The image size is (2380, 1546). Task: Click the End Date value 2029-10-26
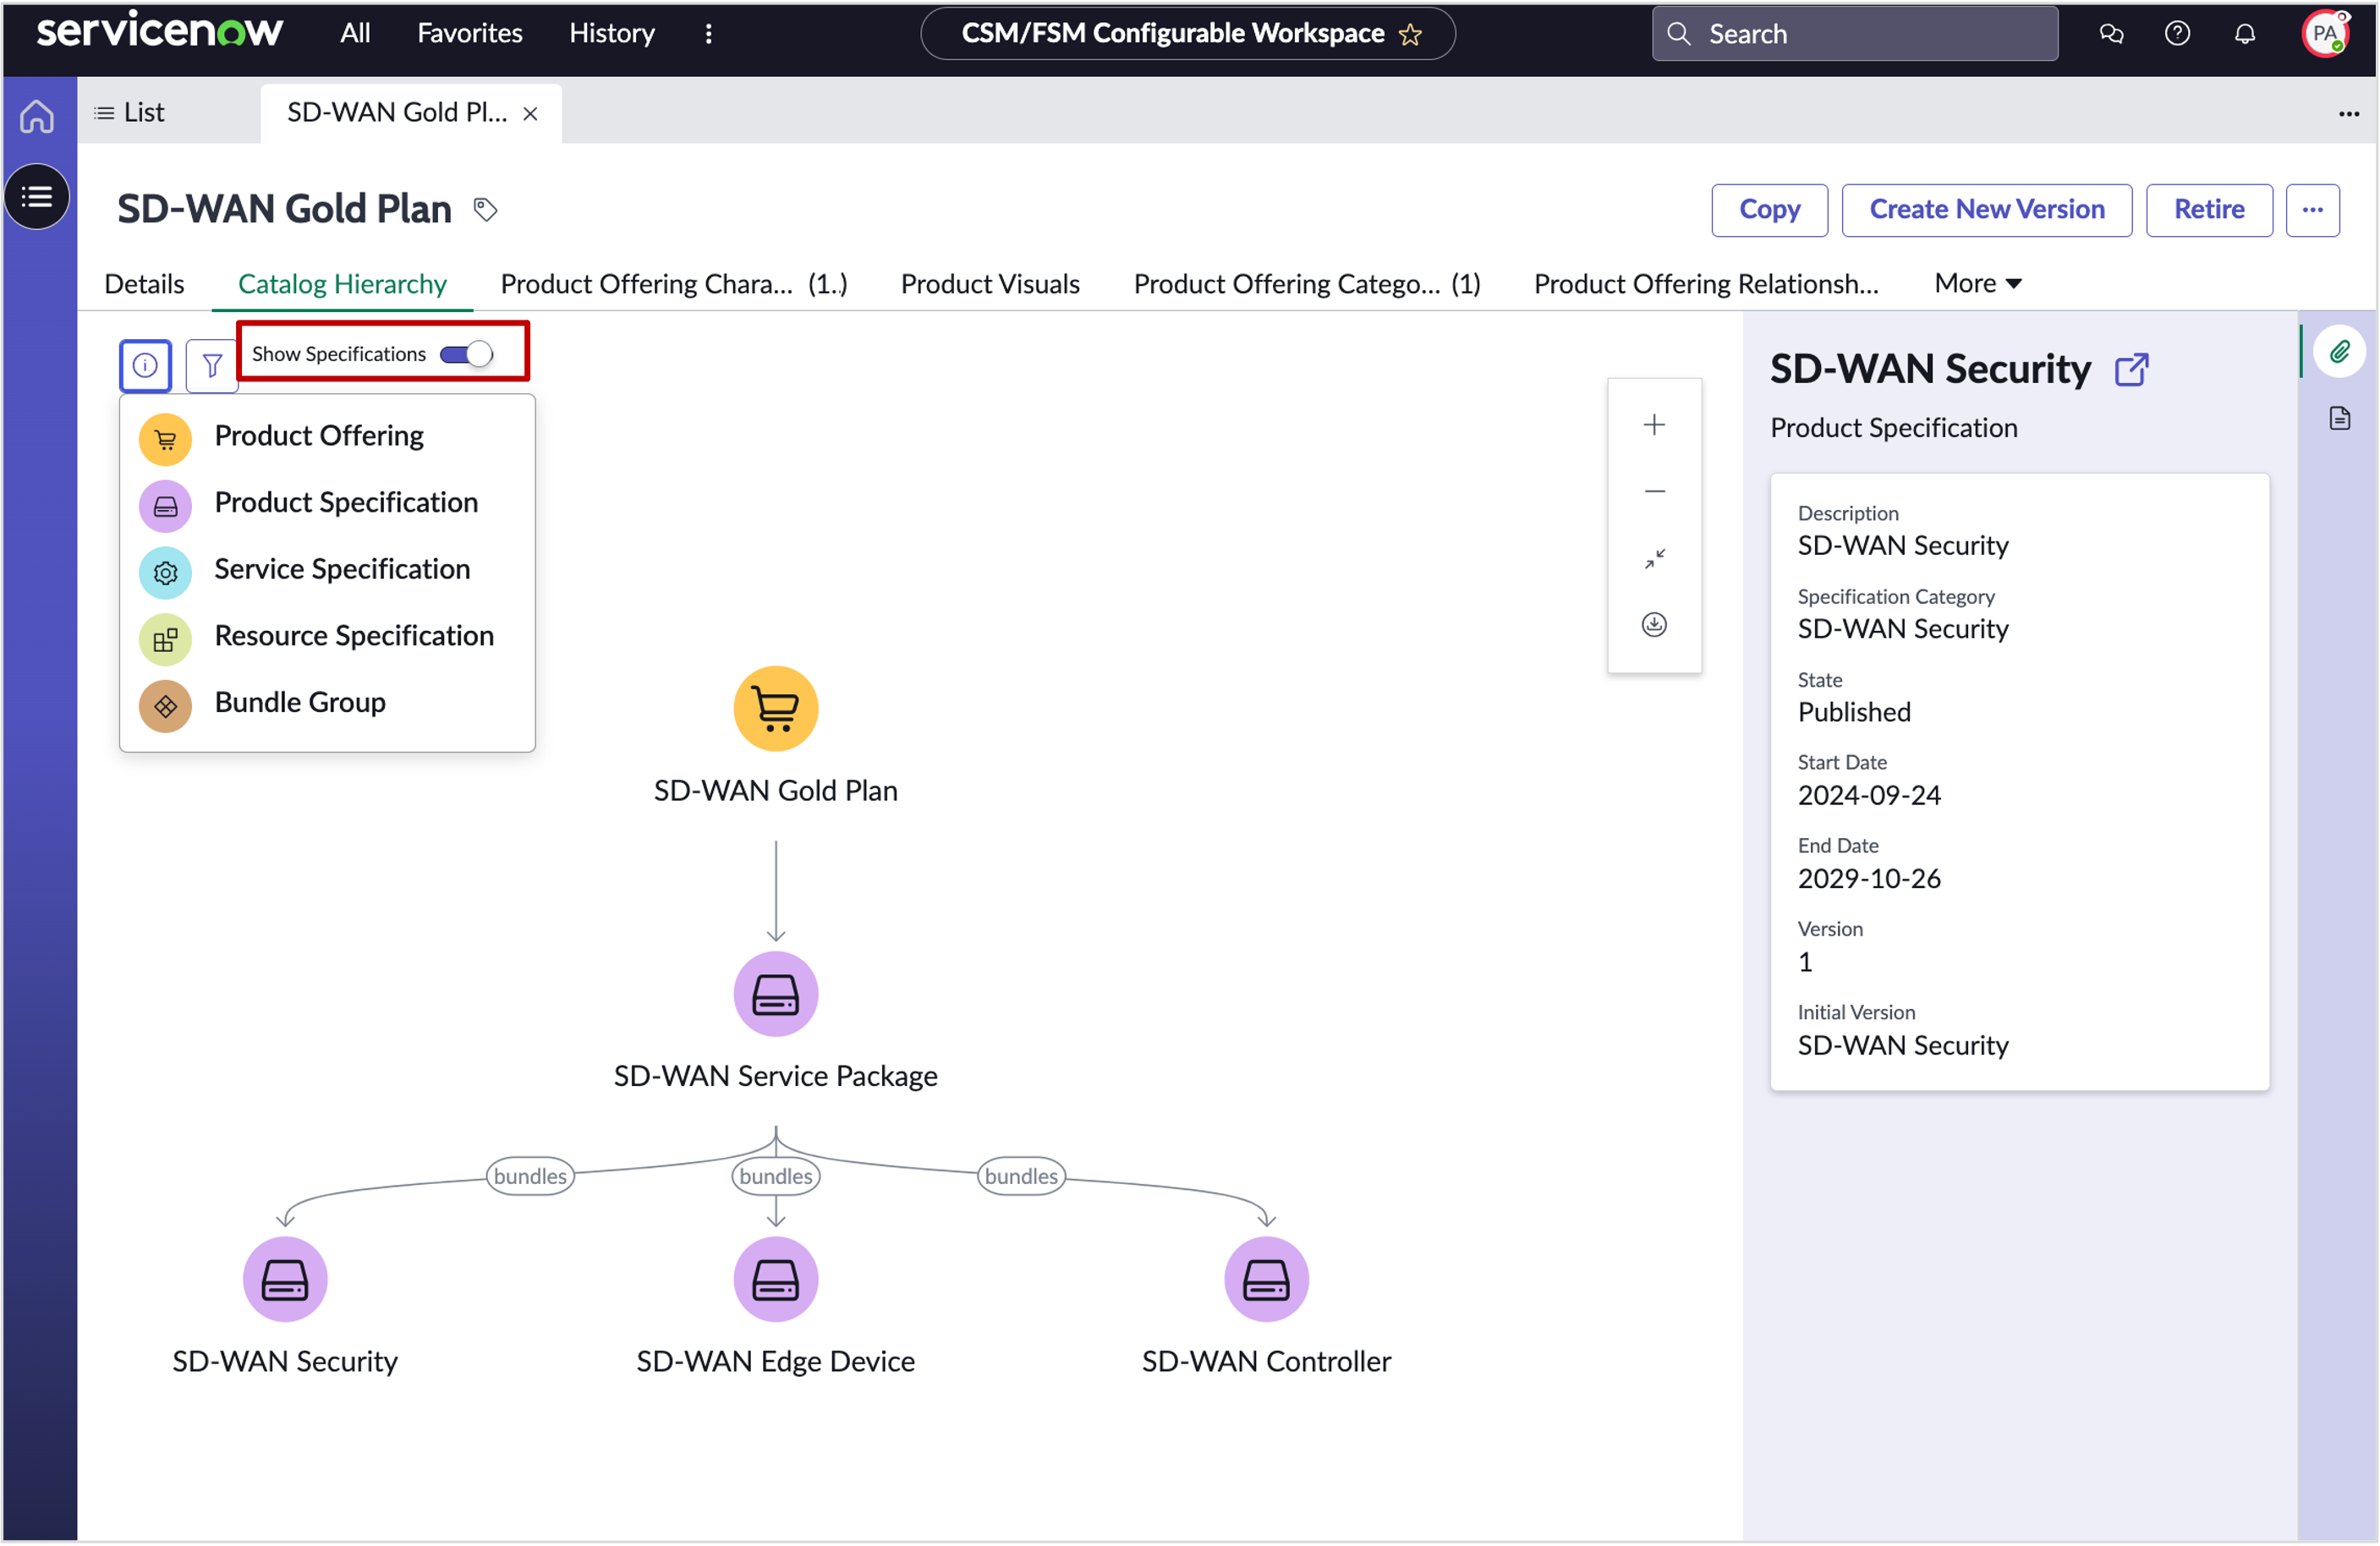[1869, 878]
